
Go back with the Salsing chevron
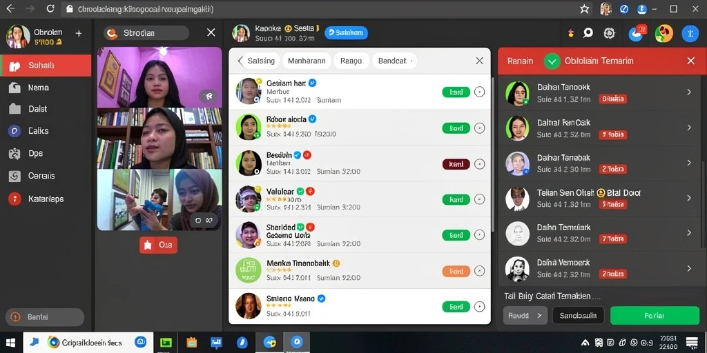240,61
